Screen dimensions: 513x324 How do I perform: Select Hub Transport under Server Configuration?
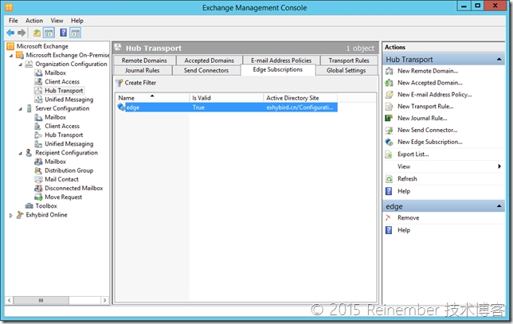coord(64,135)
